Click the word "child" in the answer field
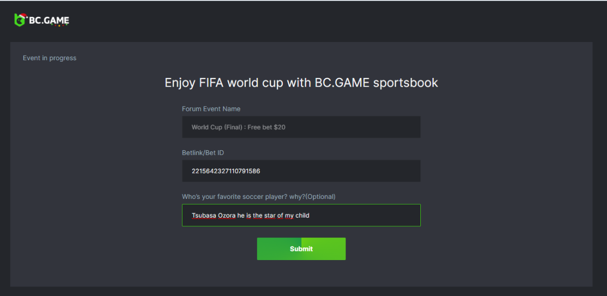The image size is (607, 296). pyautogui.click(x=302, y=216)
